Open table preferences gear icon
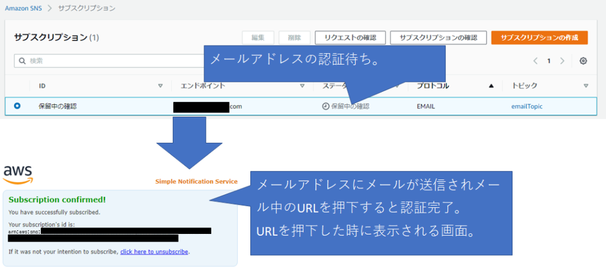 pos(584,61)
